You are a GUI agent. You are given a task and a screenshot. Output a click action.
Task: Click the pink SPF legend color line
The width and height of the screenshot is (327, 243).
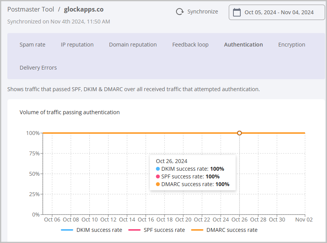[x=134, y=230]
